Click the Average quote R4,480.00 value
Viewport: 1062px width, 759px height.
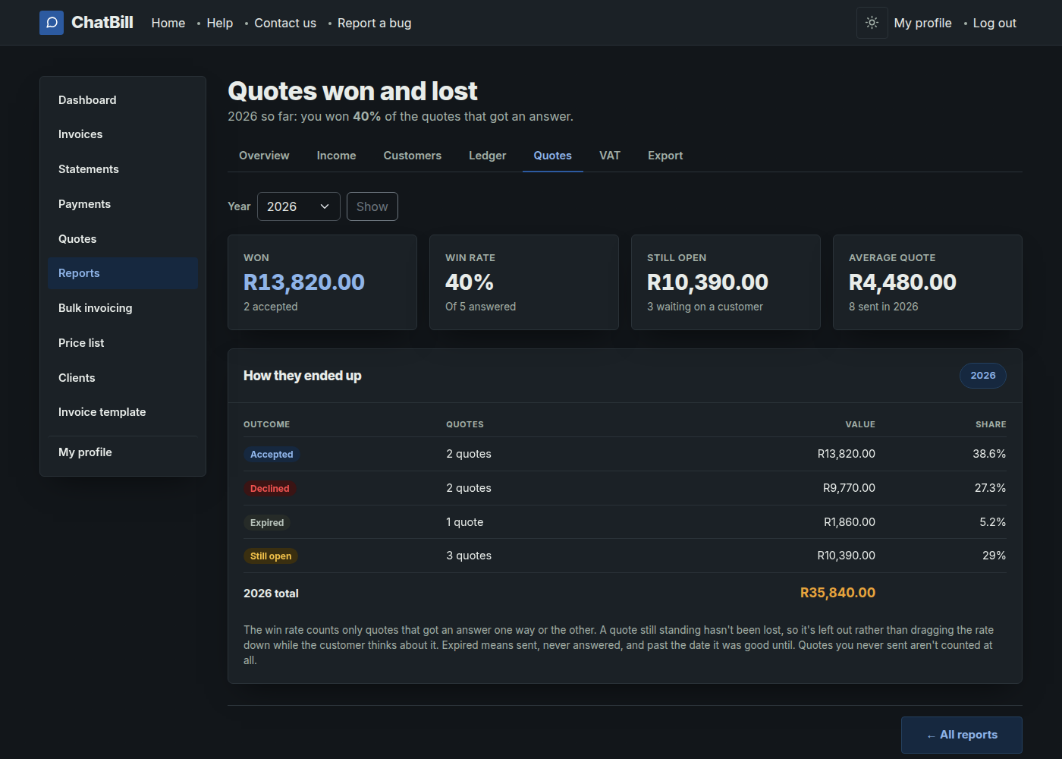[x=903, y=282]
